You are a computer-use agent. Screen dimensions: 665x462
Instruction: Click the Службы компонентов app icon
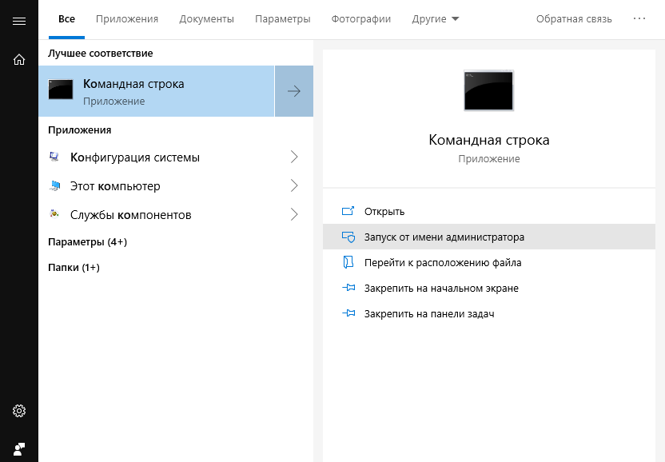click(x=54, y=215)
